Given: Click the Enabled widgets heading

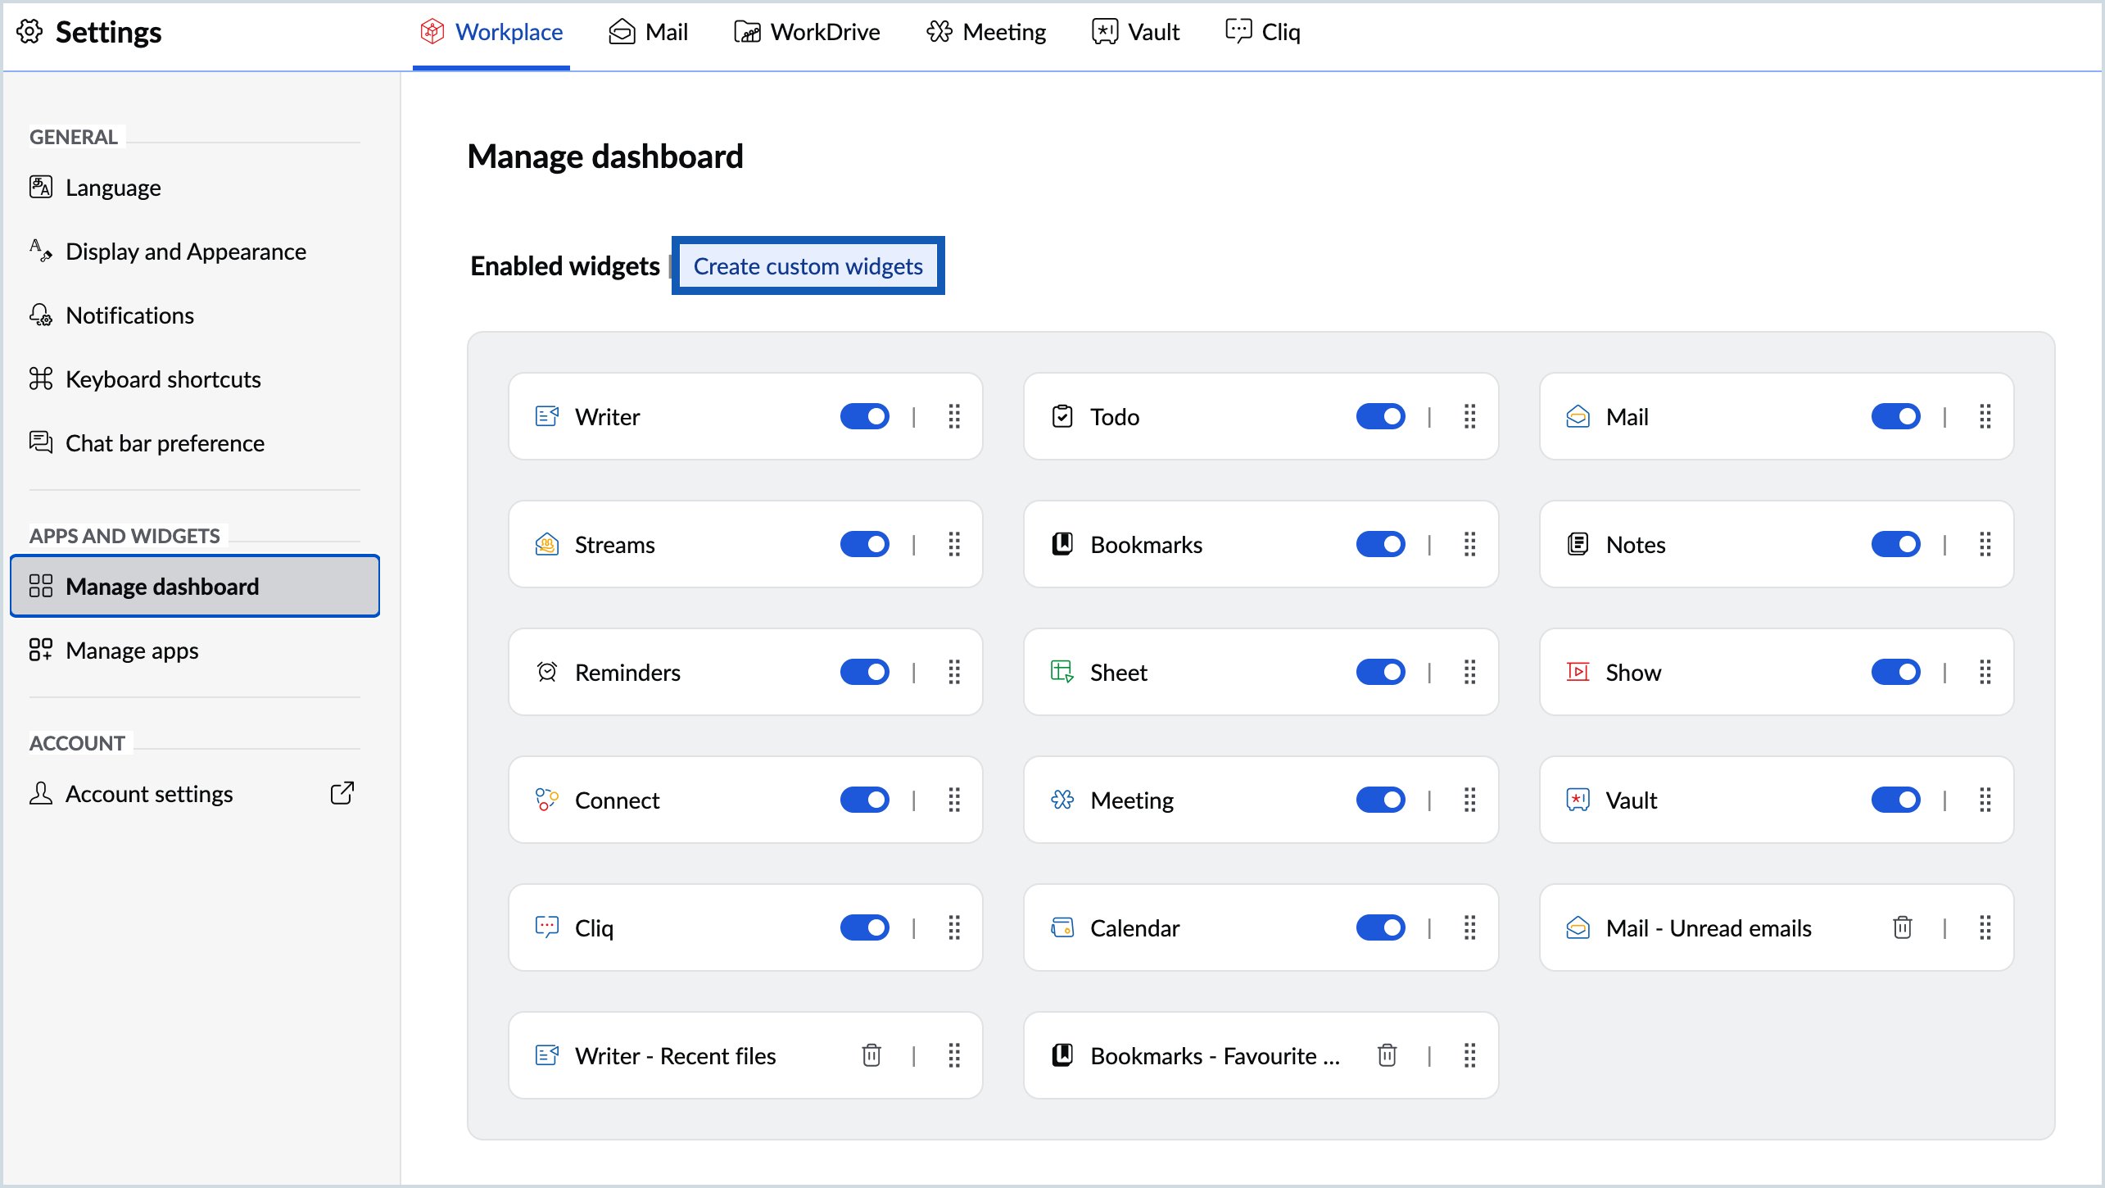Looking at the screenshot, I should tap(565, 265).
